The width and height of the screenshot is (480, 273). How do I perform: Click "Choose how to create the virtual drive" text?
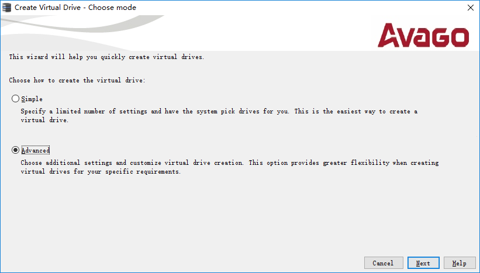click(x=77, y=80)
